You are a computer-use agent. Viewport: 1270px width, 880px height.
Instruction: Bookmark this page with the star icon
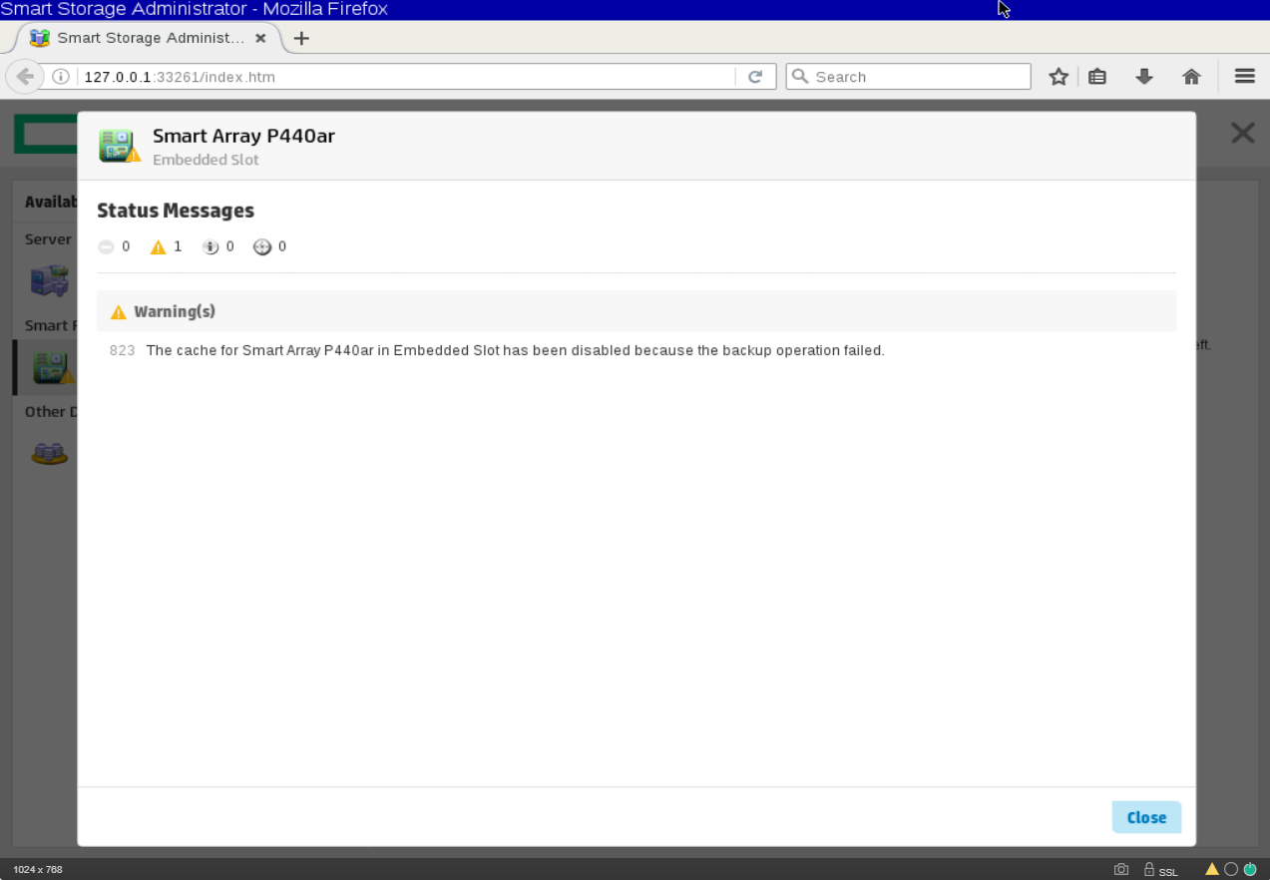click(x=1058, y=77)
